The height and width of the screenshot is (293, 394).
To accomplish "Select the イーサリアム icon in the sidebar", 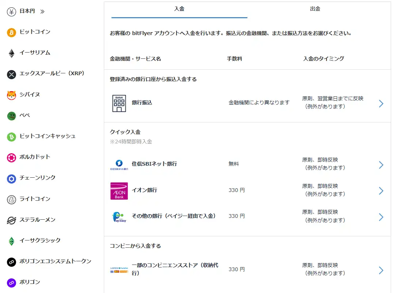I will coord(11,53).
